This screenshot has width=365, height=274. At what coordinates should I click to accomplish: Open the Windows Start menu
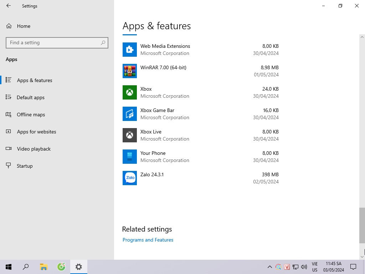[x=9, y=267]
